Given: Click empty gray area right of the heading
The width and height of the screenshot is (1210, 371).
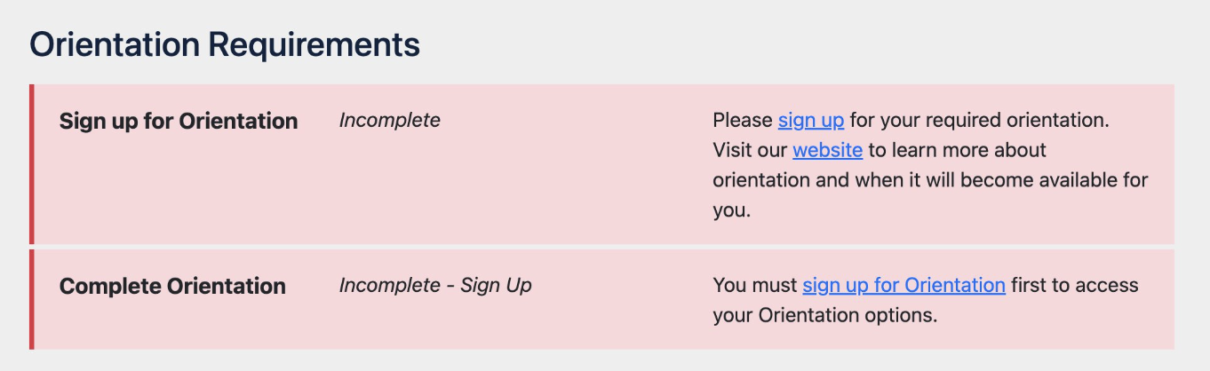Looking at the screenshot, I should click(x=800, y=44).
